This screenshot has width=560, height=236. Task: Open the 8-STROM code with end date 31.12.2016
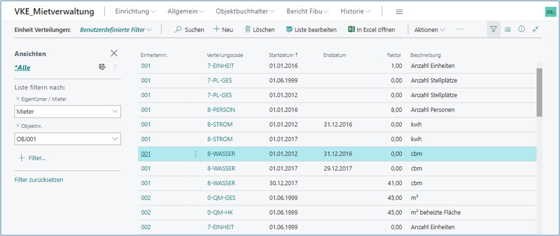coord(220,124)
